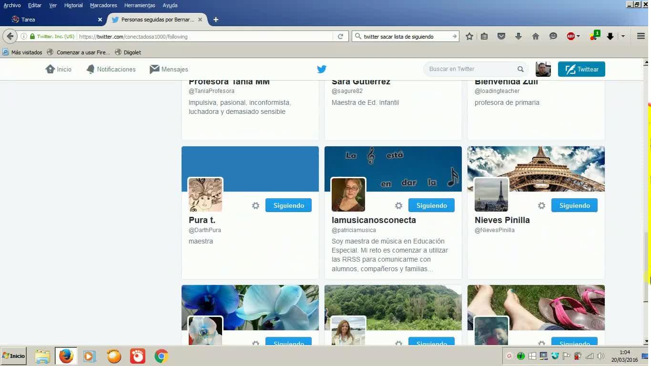Save page to Pocket icon

(x=501, y=36)
